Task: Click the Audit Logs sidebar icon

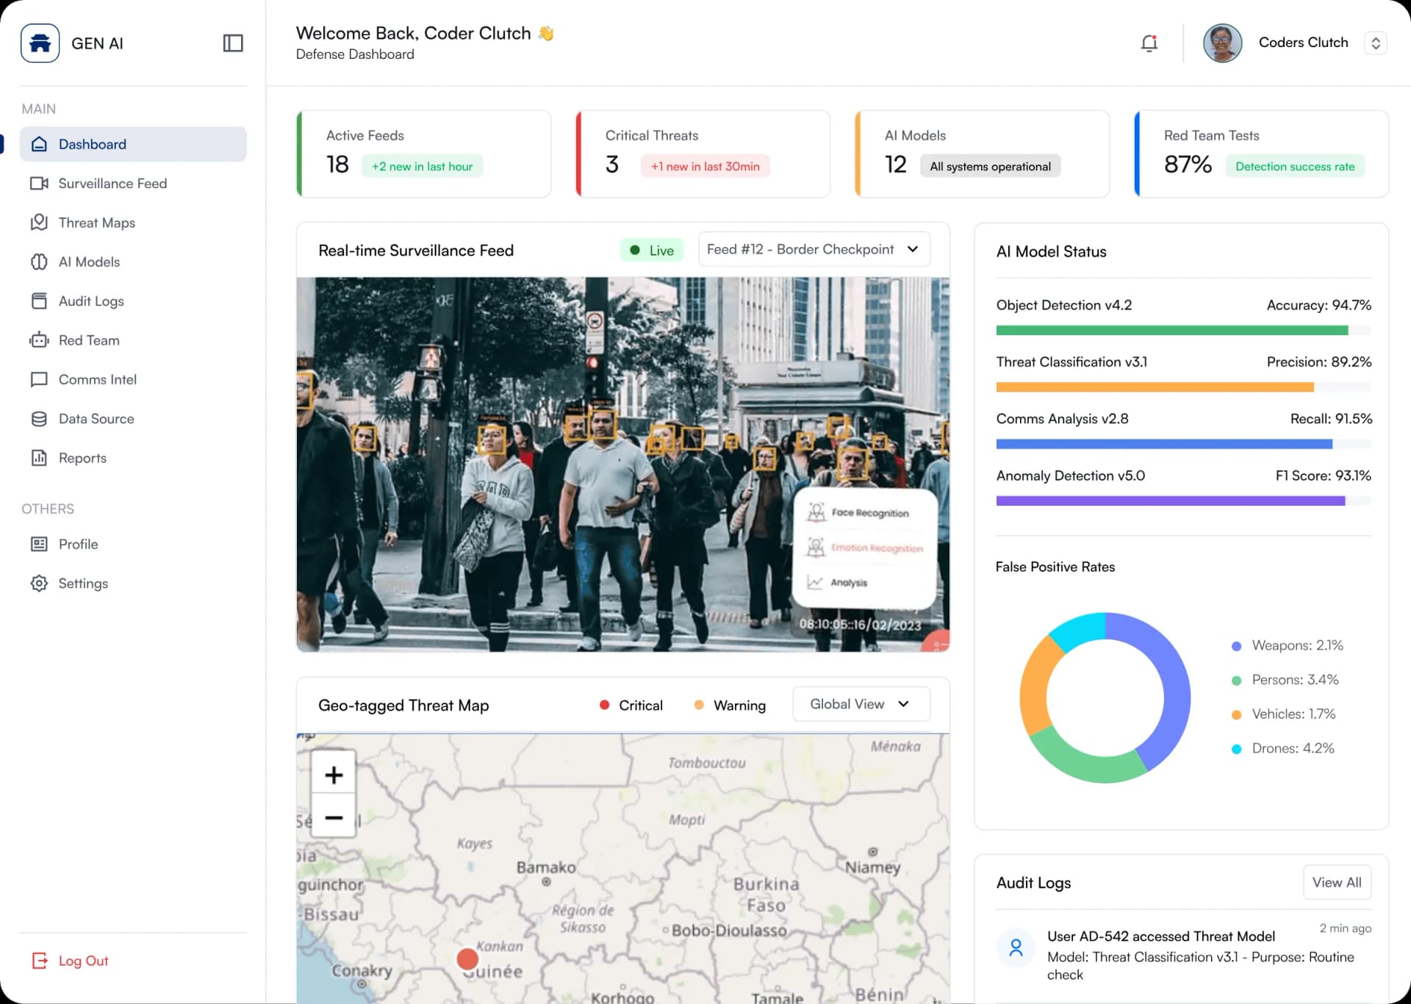Action: click(x=39, y=301)
